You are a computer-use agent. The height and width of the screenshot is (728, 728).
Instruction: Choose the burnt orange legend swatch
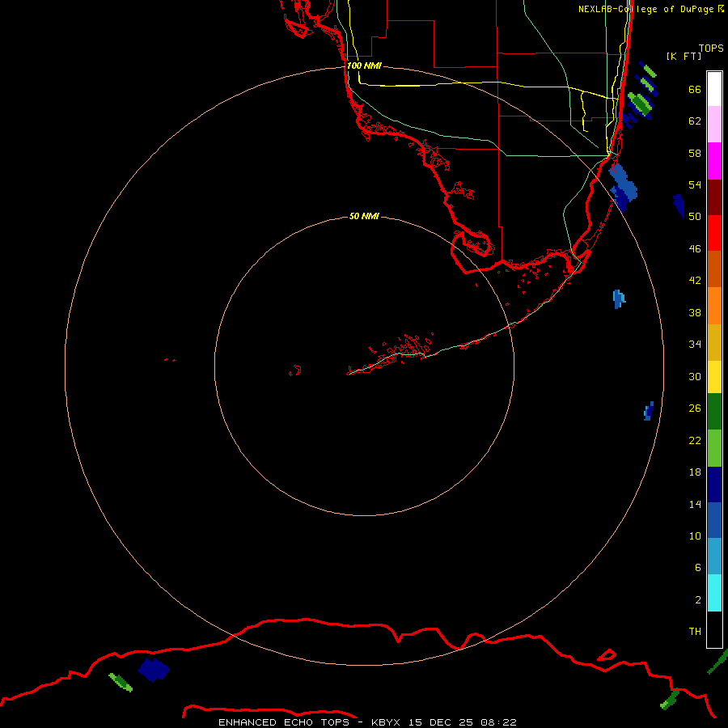click(x=714, y=269)
